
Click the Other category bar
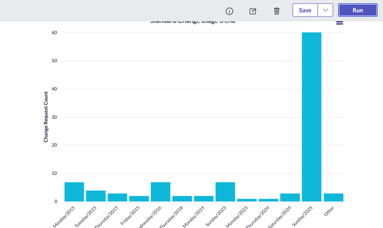pos(333,198)
